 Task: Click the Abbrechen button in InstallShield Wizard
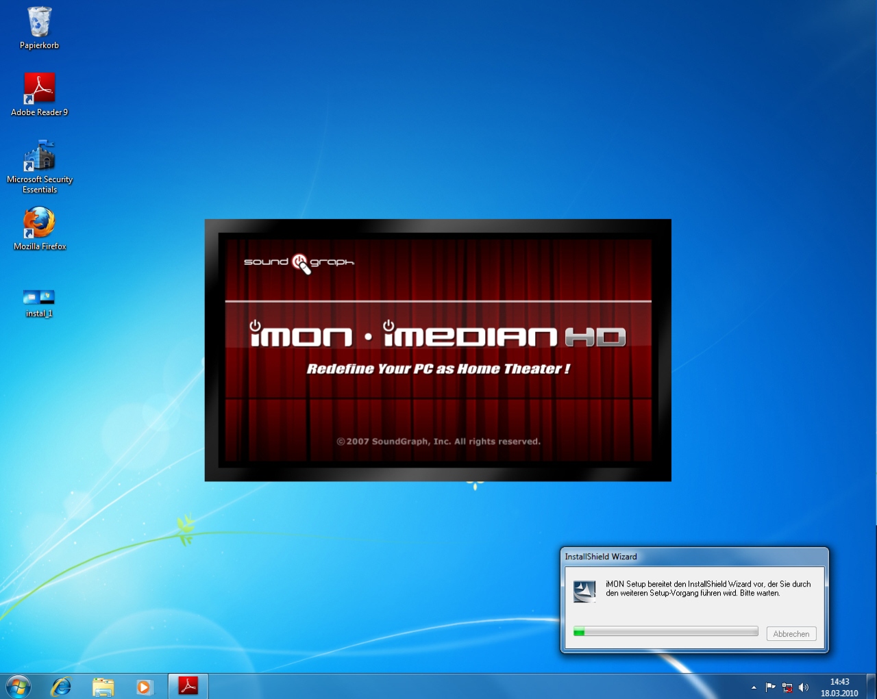pyautogui.click(x=791, y=634)
